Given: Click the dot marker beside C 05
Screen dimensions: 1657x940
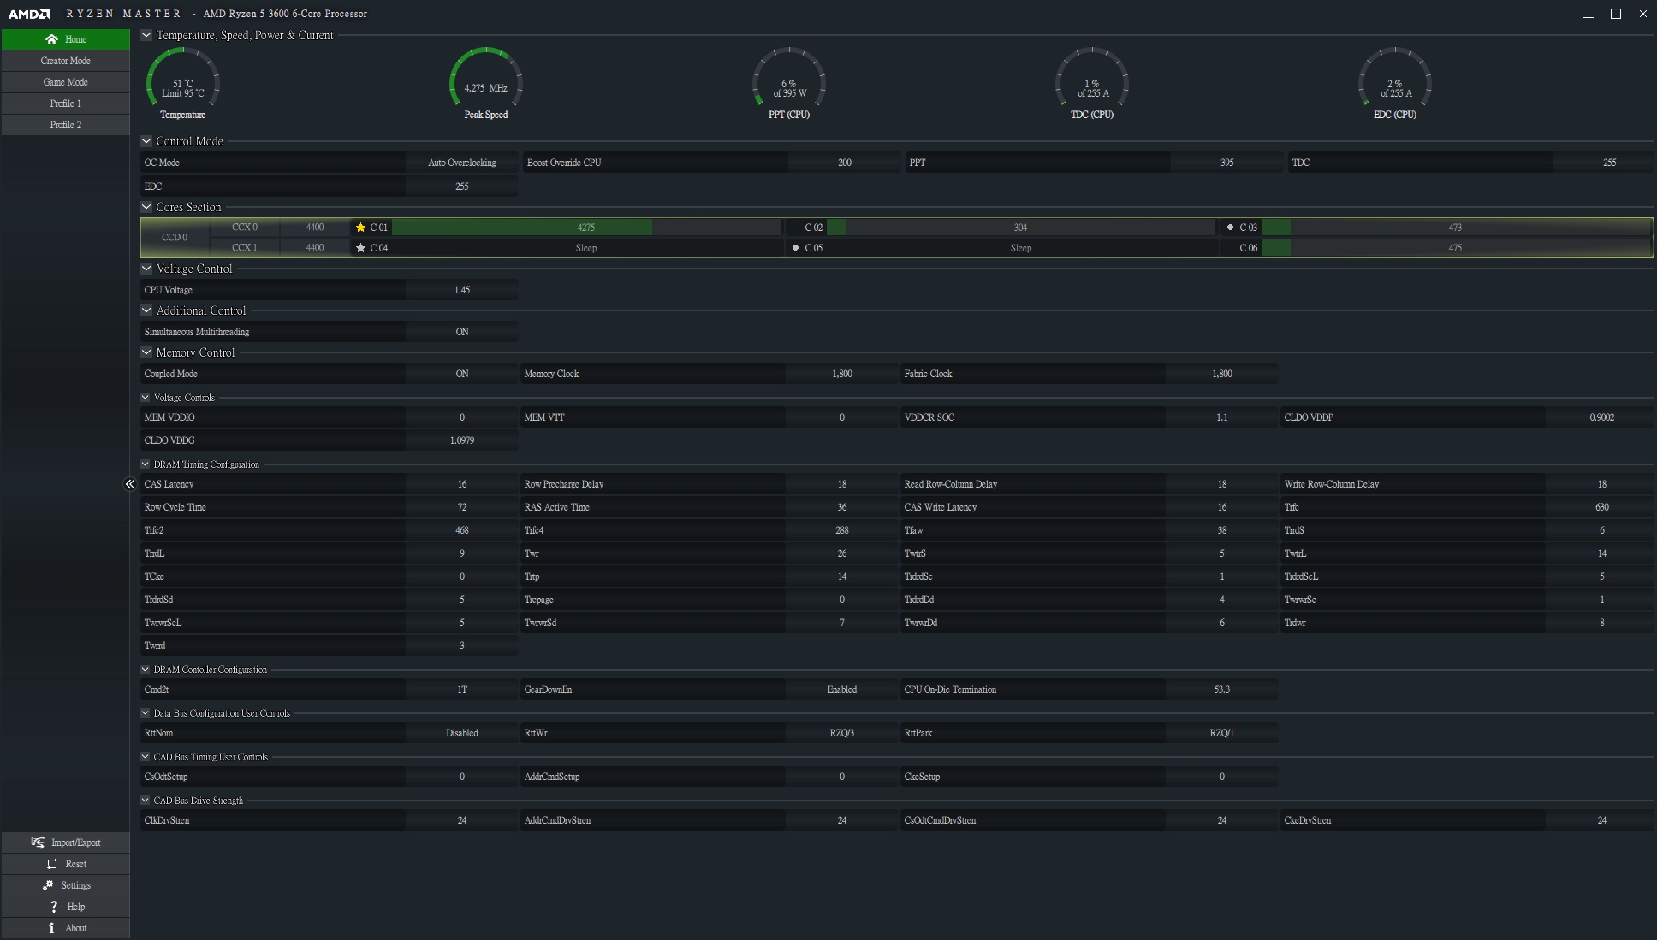Looking at the screenshot, I should (795, 248).
